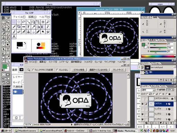
Task: Show the リング14 layer with its eye box
Action: click(x=142, y=109)
